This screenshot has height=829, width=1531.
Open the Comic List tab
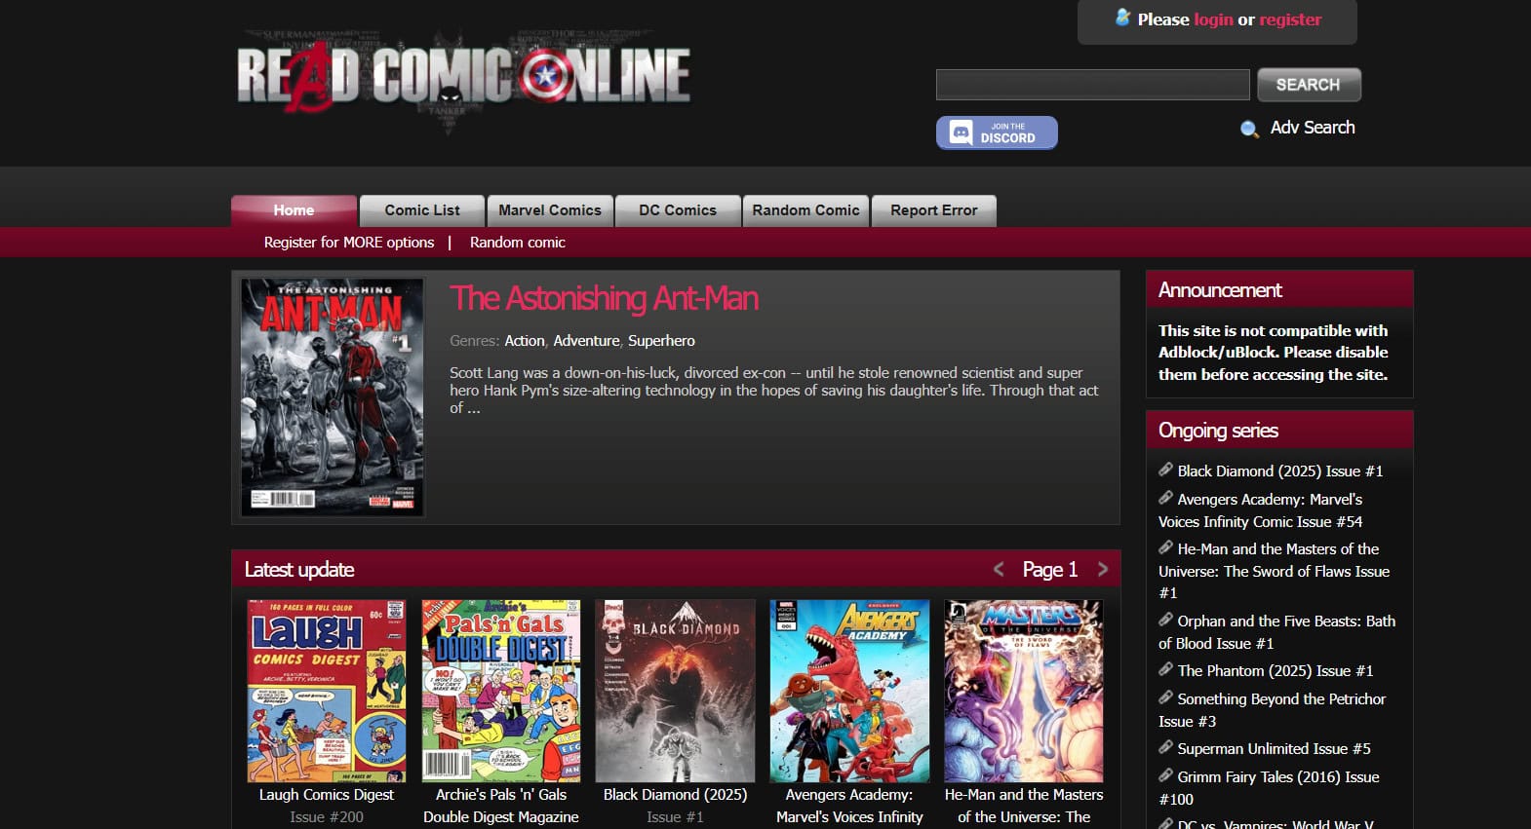422,210
